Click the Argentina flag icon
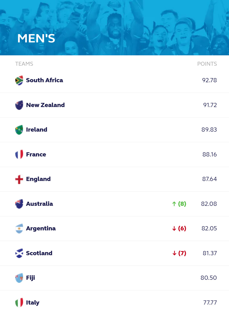Screen dimensions: 229x310 tap(19, 229)
